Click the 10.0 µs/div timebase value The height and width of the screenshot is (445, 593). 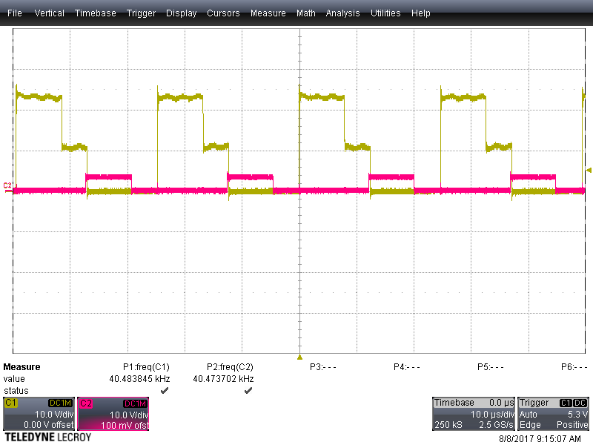(492, 415)
